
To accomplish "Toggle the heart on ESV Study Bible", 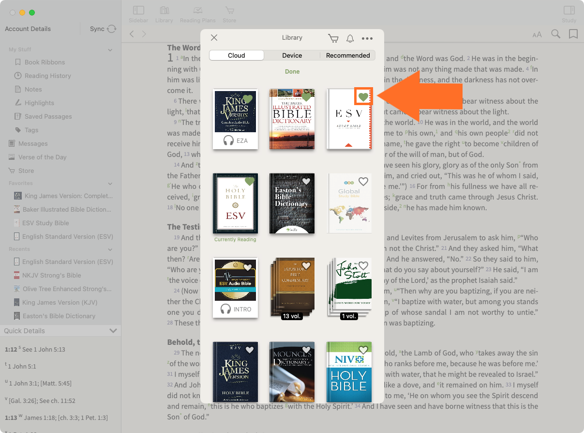I will [x=363, y=97].
